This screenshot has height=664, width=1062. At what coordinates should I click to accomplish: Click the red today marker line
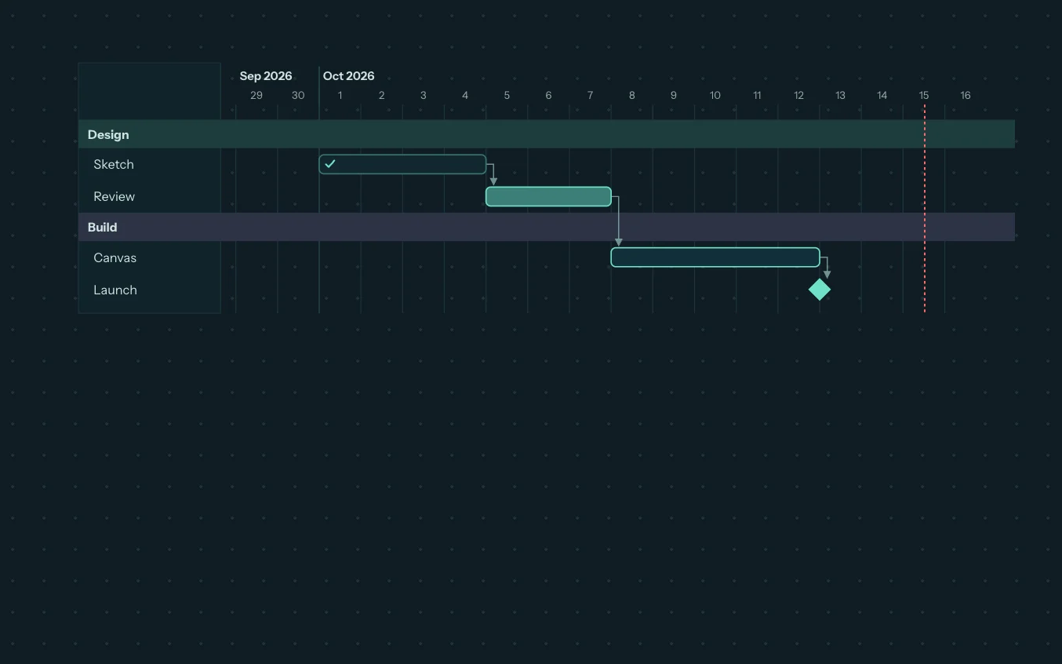pyautogui.click(x=925, y=208)
